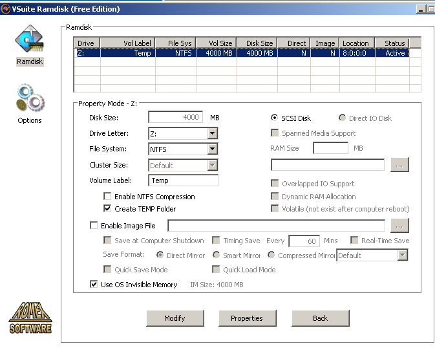Toggle Quick Load Mode checkbox
Viewport: 435px width, 348px height.
[x=216, y=269]
